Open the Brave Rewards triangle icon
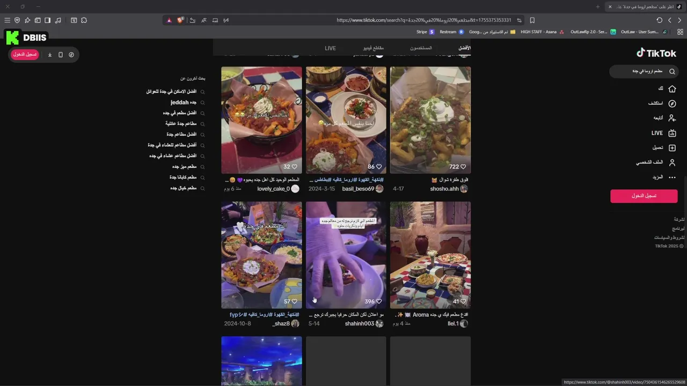 169,20
